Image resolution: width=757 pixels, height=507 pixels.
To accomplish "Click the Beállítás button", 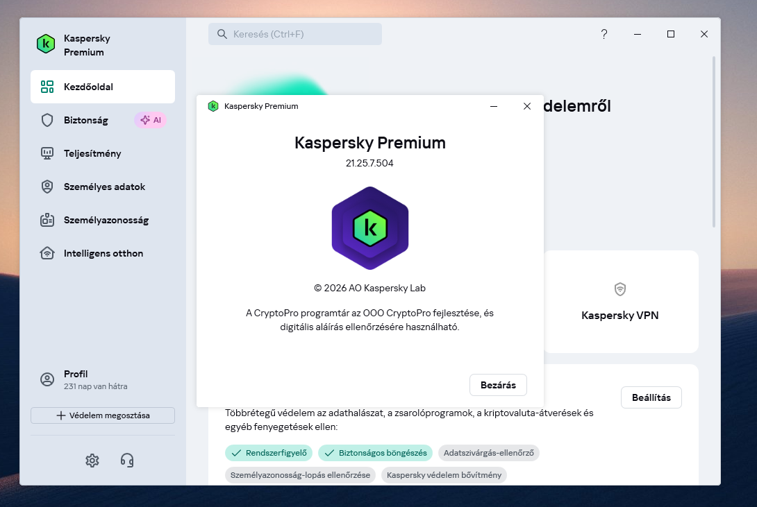I will click(651, 397).
